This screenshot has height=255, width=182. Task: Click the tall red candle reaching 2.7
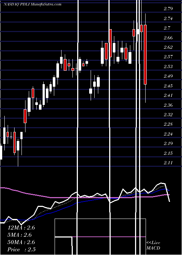(111, 43)
